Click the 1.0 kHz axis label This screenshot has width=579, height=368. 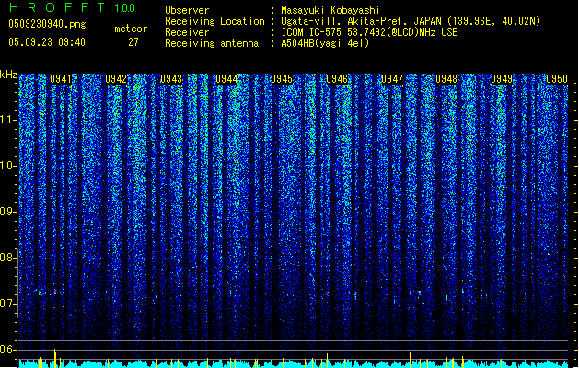point(8,166)
